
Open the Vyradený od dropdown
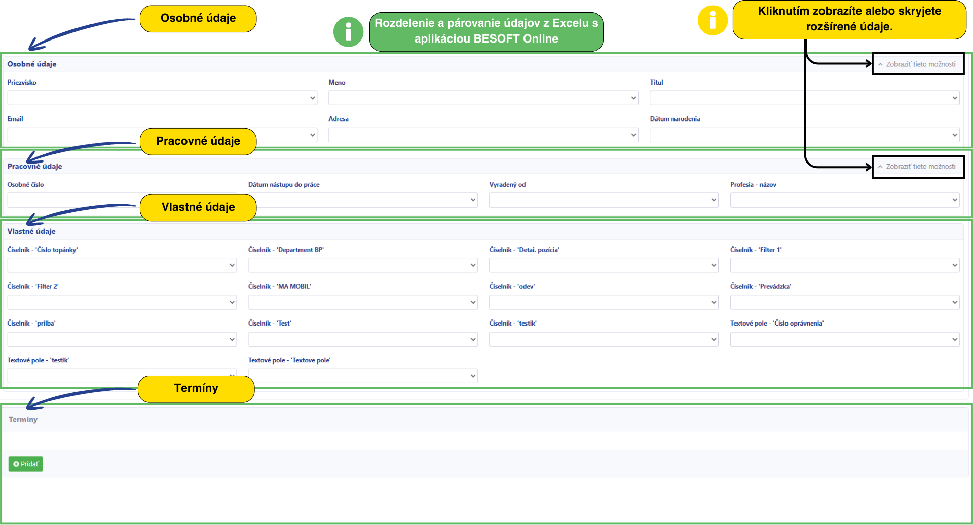603,200
